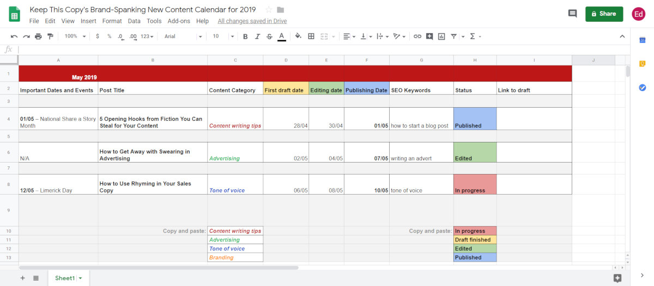Add a new sheet with plus

(22, 278)
